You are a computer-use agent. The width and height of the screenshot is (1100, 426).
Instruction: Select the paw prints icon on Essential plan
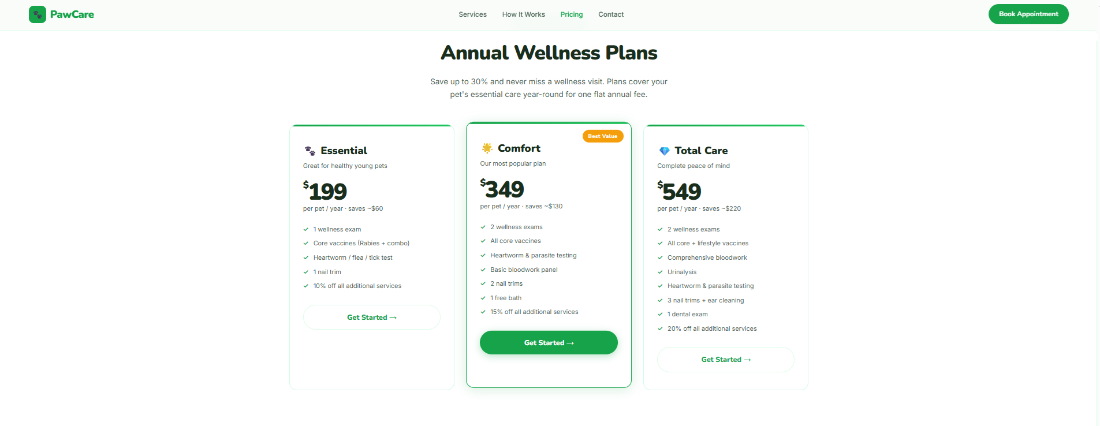point(310,150)
